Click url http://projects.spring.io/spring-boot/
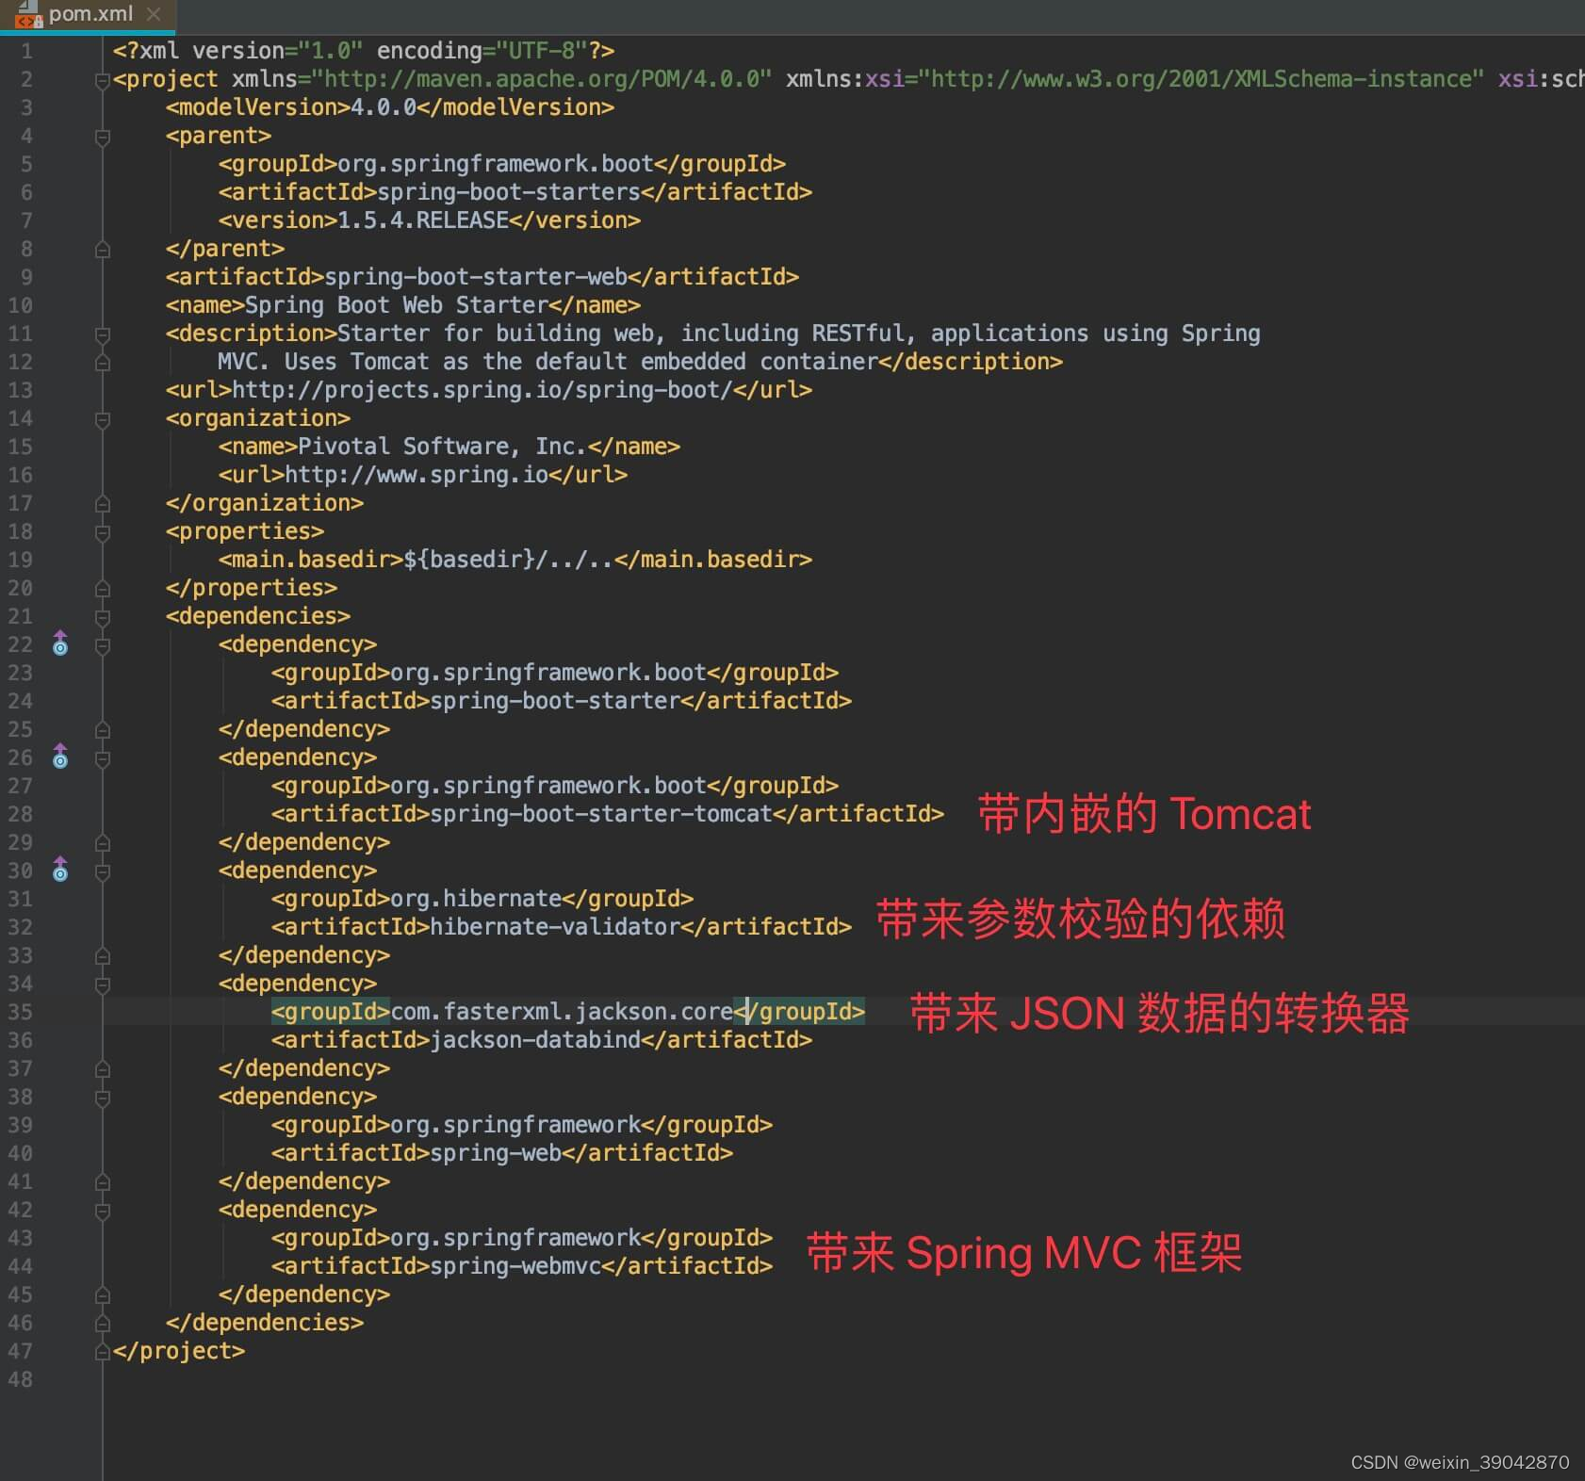This screenshot has height=1481, width=1585. (x=482, y=390)
